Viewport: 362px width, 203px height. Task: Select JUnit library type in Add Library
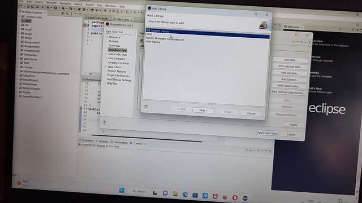coord(149,34)
